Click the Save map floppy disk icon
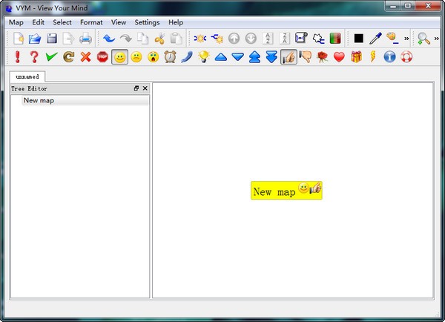This screenshot has height=322, width=445. tap(52, 39)
